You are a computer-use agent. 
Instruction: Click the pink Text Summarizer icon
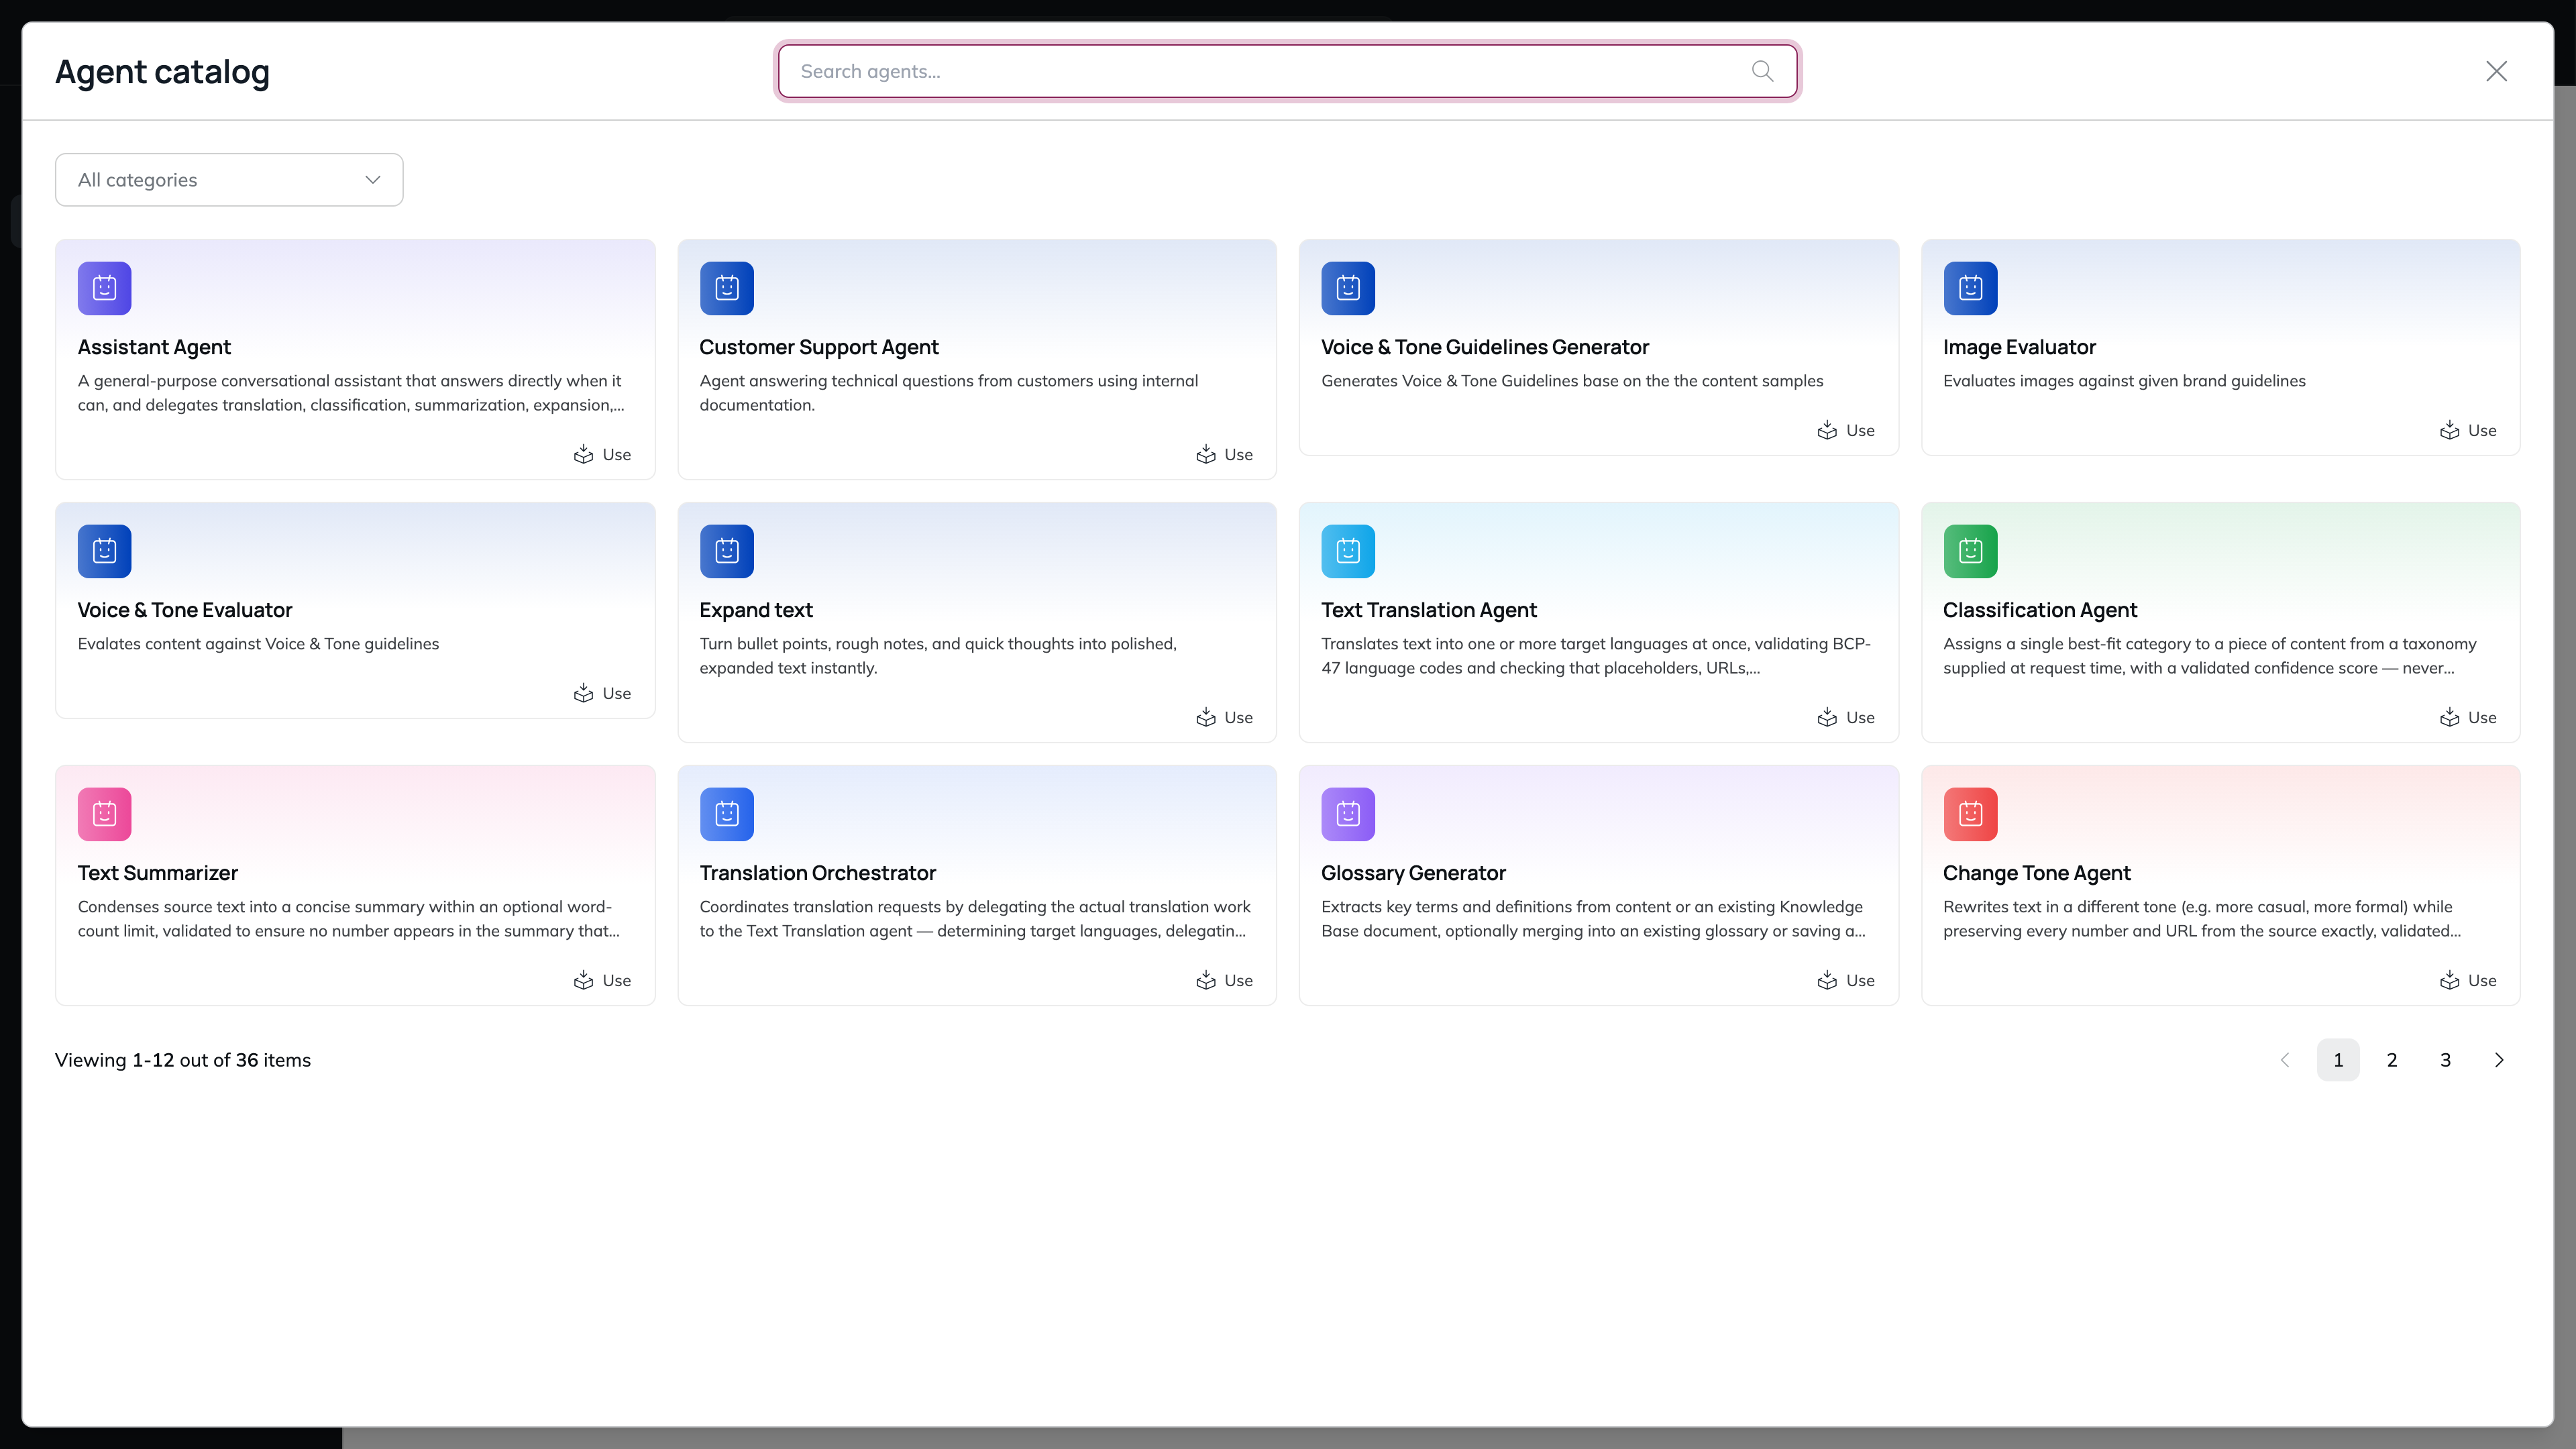click(x=105, y=814)
